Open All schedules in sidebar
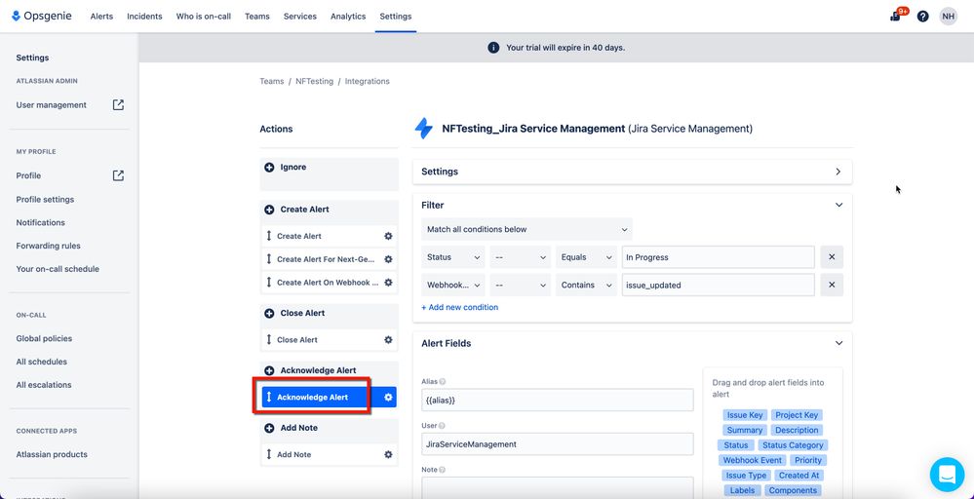This screenshot has width=974, height=499. (42, 362)
